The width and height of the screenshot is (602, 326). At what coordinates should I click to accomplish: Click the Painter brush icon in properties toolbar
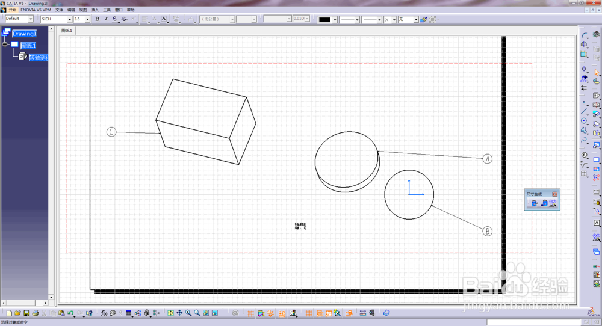423,19
